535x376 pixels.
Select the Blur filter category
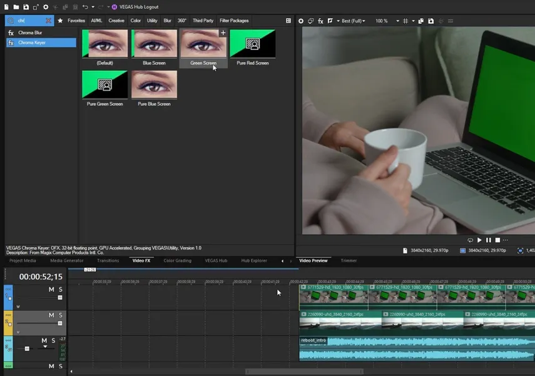167,21
